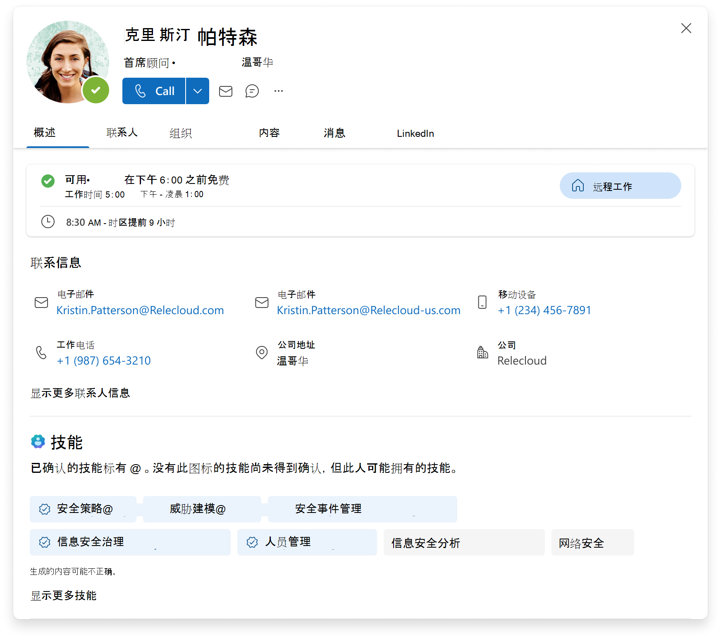Click the 远程工作 work location pill
Image resolution: width=721 pixels, height=639 pixels.
(x=620, y=186)
